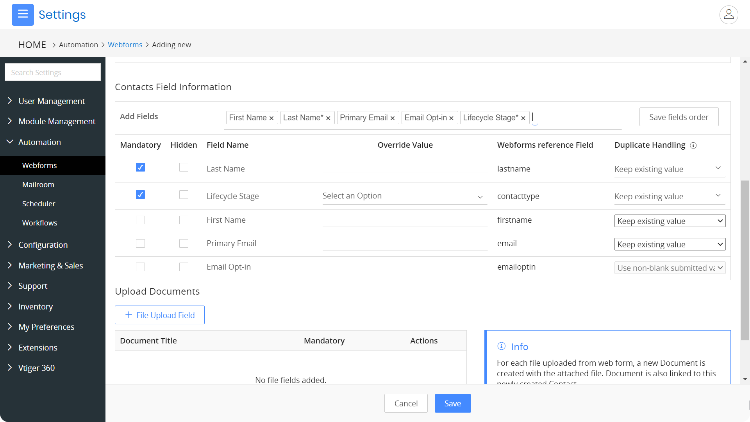Click the Duplicate Handling info icon
This screenshot has height=422, width=750.
pyautogui.click(x=693, y=145)
